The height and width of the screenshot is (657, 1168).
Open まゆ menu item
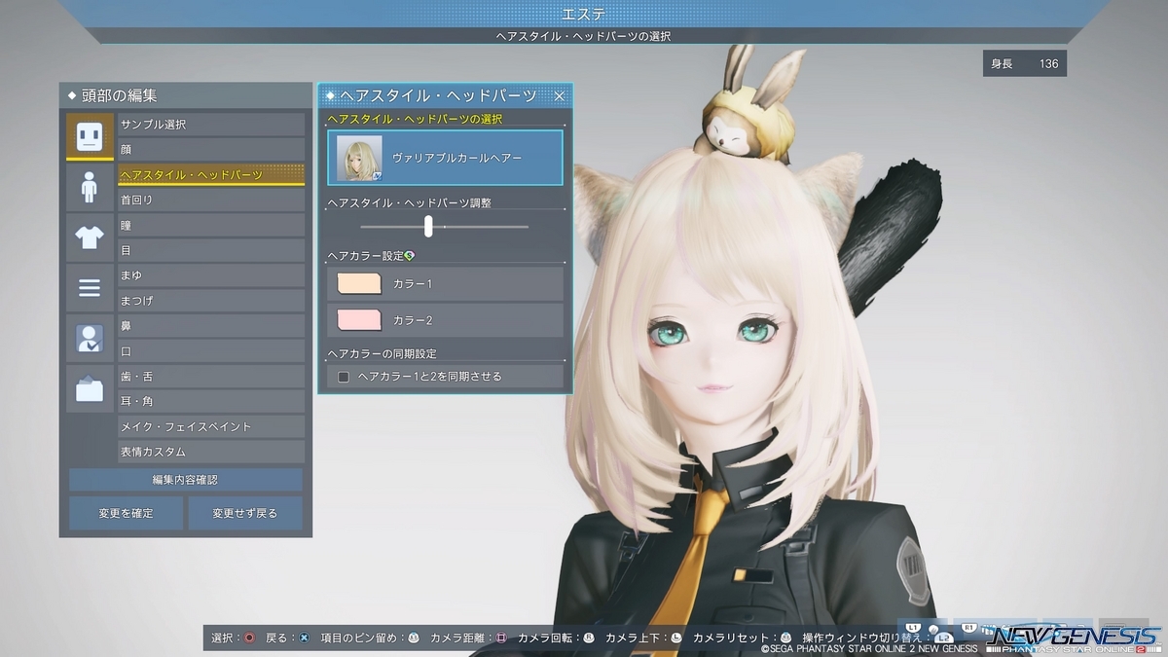coord(211,276)
